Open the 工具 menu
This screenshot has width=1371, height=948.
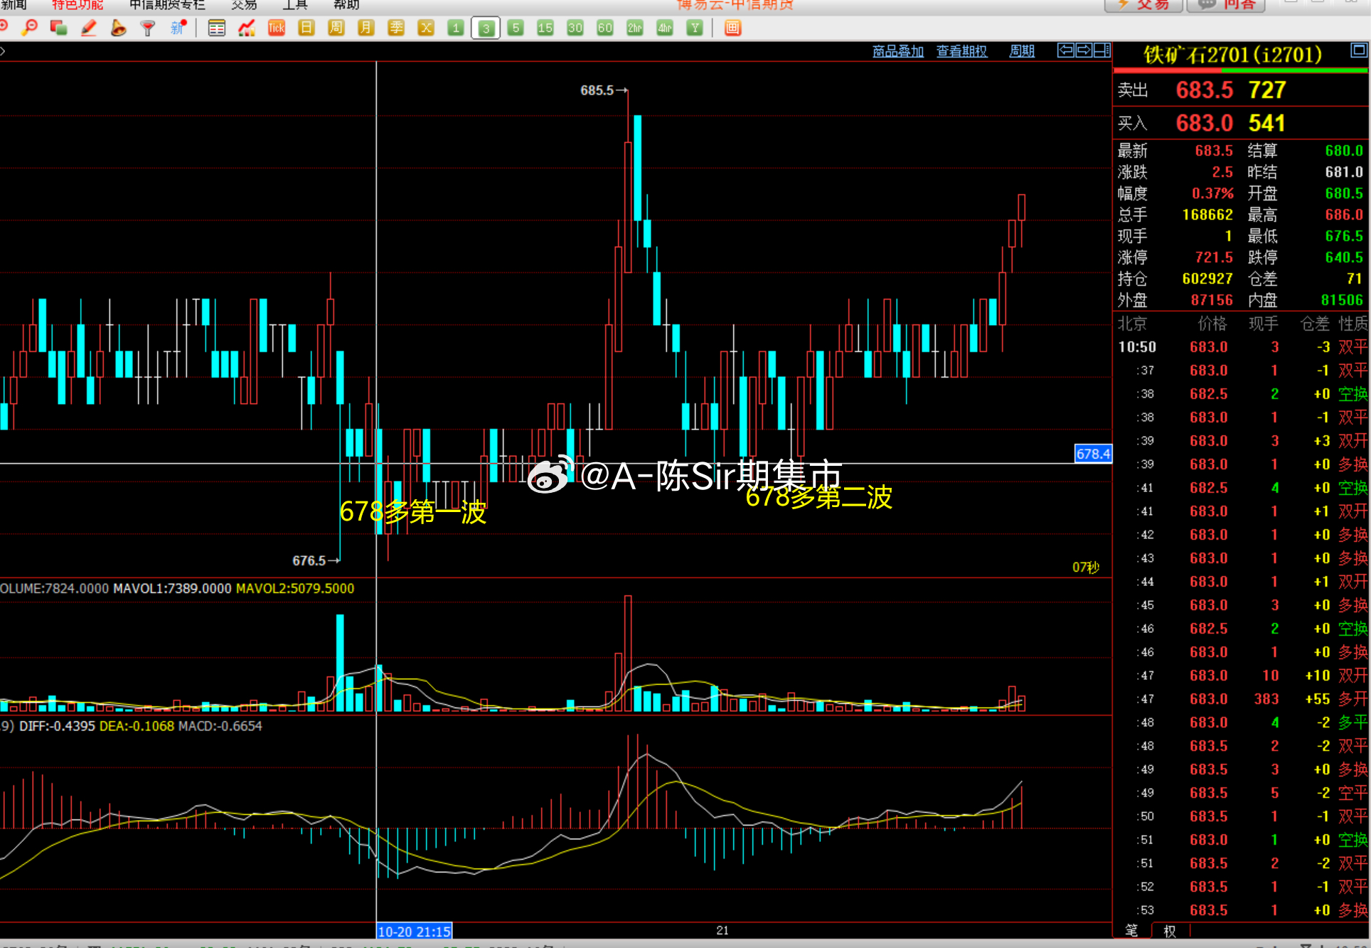pyautogui.click(x=295, y=5)
